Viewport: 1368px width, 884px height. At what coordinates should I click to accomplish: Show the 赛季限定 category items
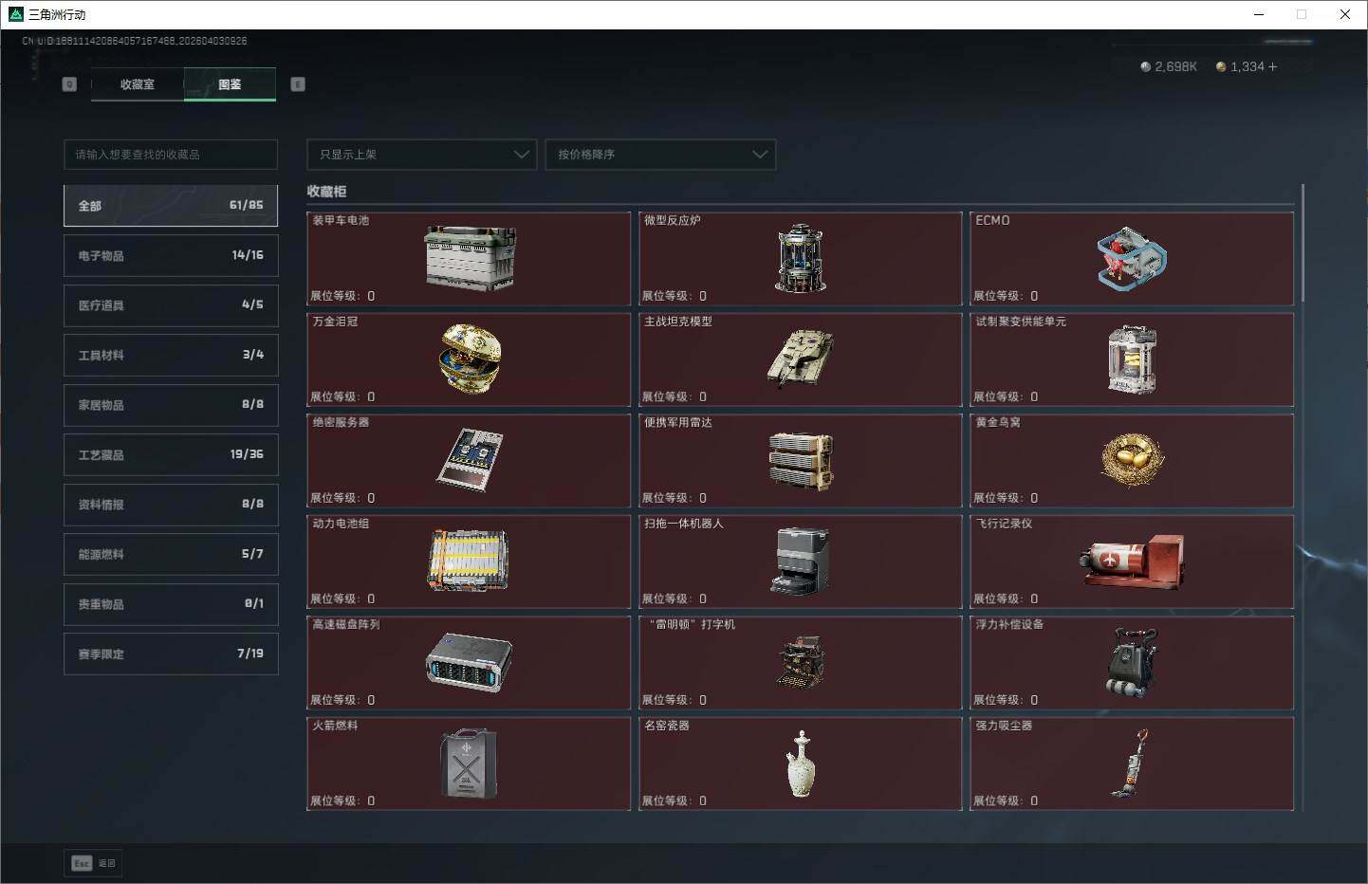(x=171, y=654)
